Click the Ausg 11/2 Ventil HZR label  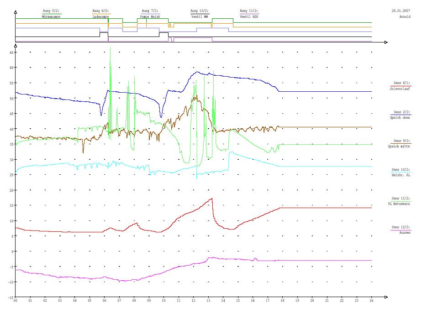click(249, 13)
